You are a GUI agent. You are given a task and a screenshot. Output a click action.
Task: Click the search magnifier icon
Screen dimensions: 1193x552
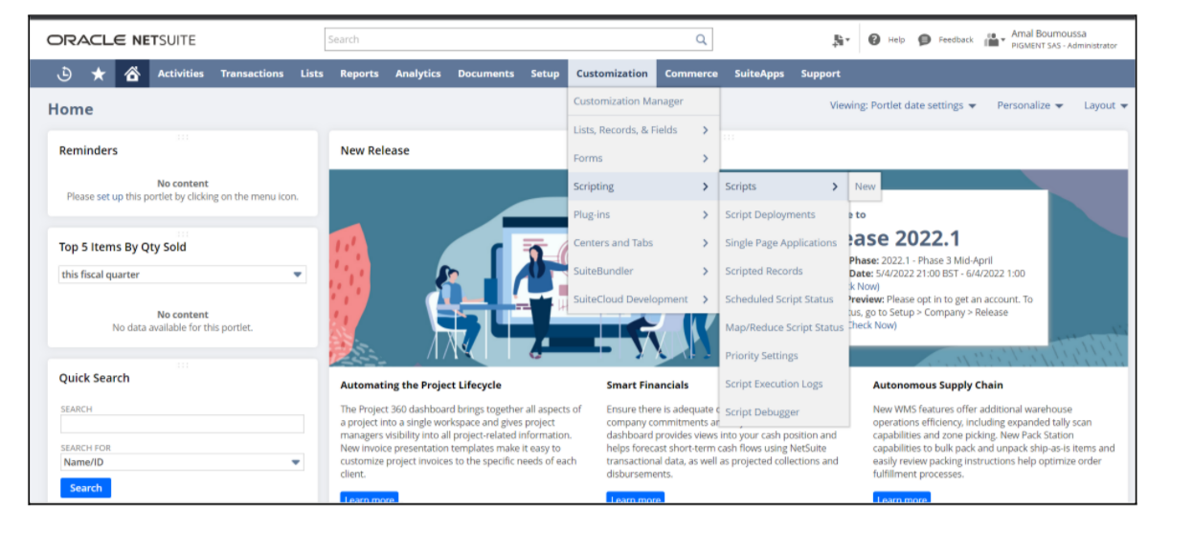coord(701,40)
